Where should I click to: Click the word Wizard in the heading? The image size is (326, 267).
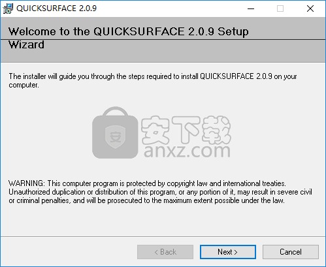tap(26, 44)
